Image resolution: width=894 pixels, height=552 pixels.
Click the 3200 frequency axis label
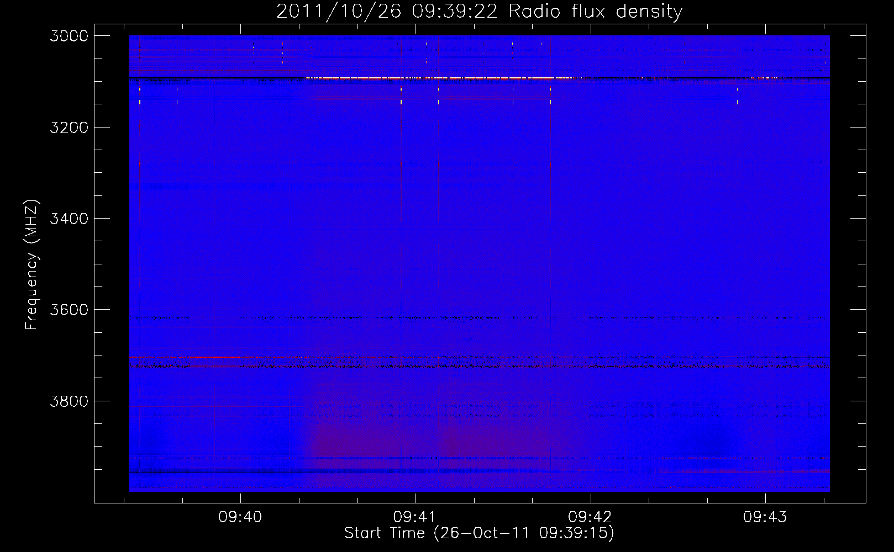[69, 128]
